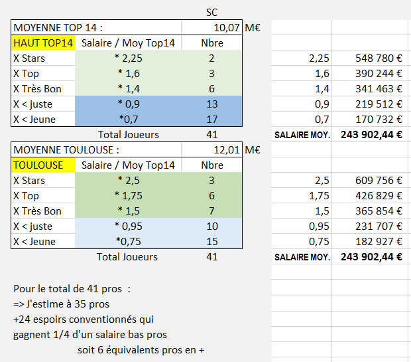The height and width of the screenshot is (362, 411).
Task: Select the right-side 2,25 coefficient cell
Action: [302, 58]
